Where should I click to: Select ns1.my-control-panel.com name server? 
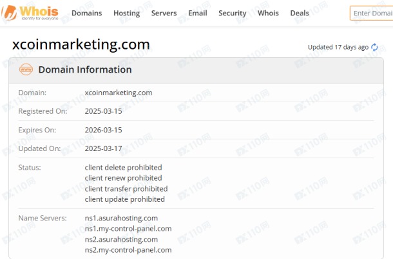(x=128, y=229)
